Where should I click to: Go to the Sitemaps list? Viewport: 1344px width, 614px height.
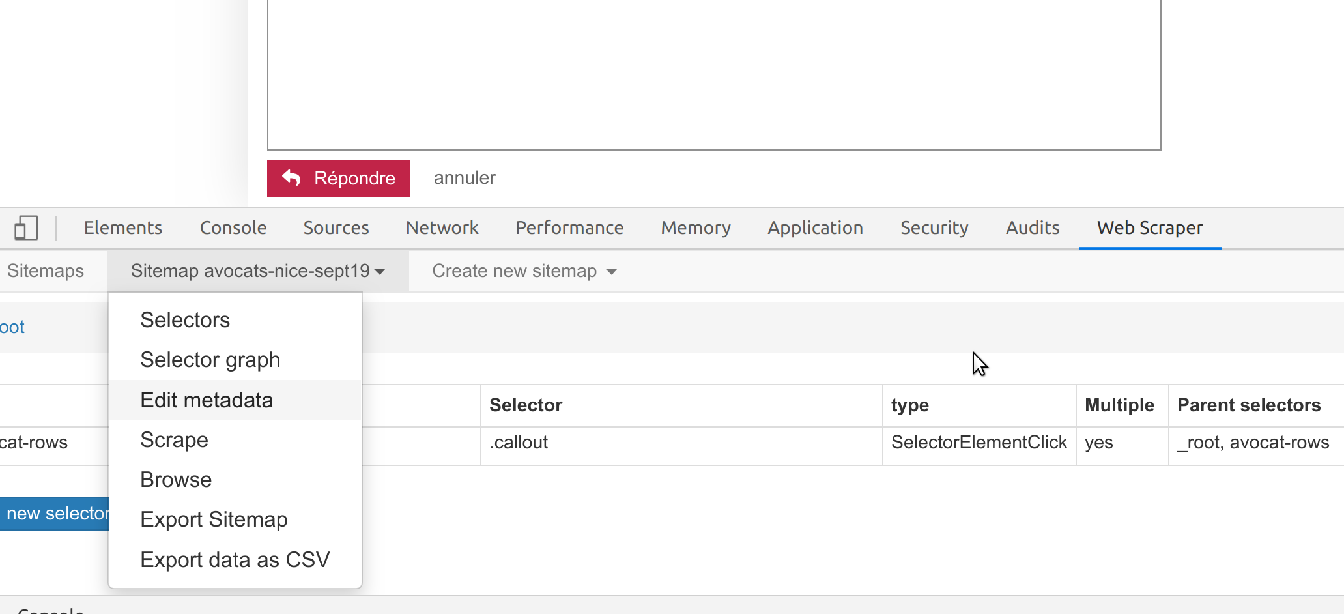click(46, 271)
